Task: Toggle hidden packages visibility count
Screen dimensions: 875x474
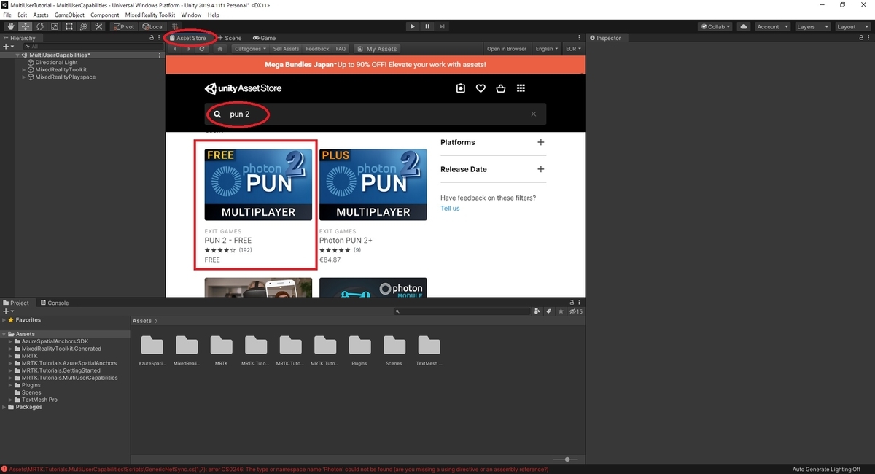Action: 576,311
